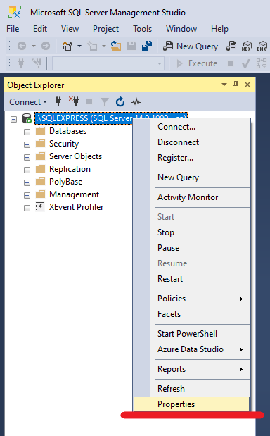Click the Open File folder icon
The image size is (270, 436).
click(116, 46)
